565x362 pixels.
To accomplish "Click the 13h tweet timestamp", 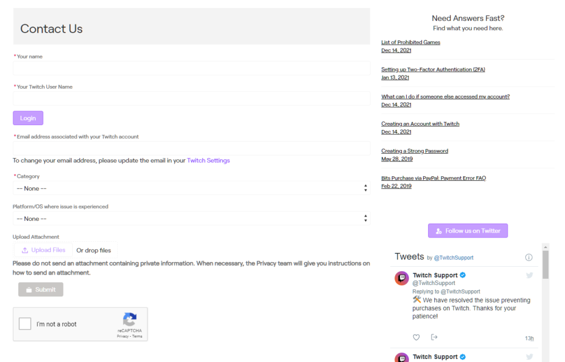I will click(x=529, y=338).
